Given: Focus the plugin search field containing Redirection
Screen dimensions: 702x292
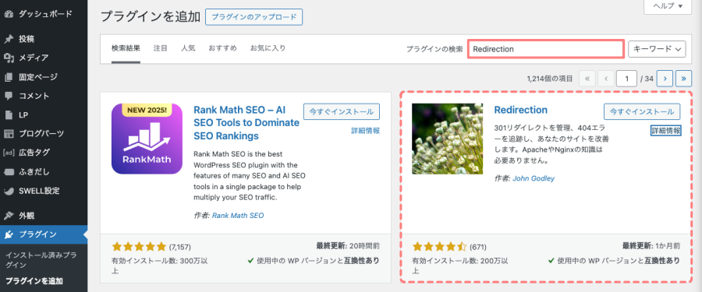Looking at the screenshot, I should [546, 49].
